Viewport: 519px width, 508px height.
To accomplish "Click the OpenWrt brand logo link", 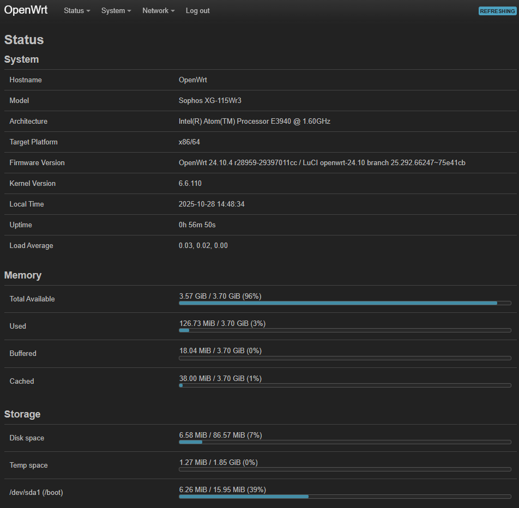I will [x=26, y=10].
